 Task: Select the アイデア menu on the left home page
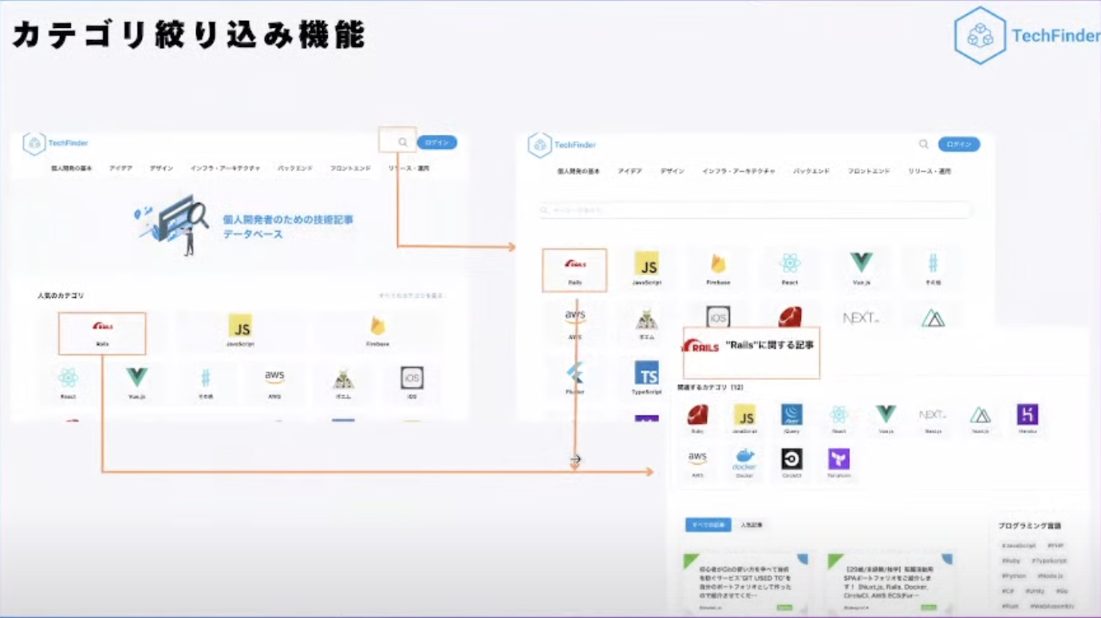click(121, 168)
